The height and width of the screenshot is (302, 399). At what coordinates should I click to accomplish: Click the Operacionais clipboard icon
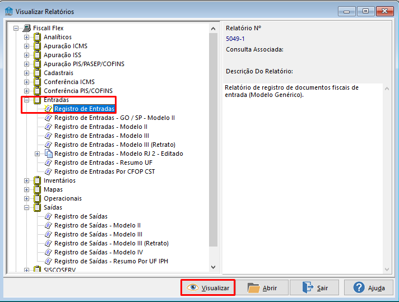[37, 198]
